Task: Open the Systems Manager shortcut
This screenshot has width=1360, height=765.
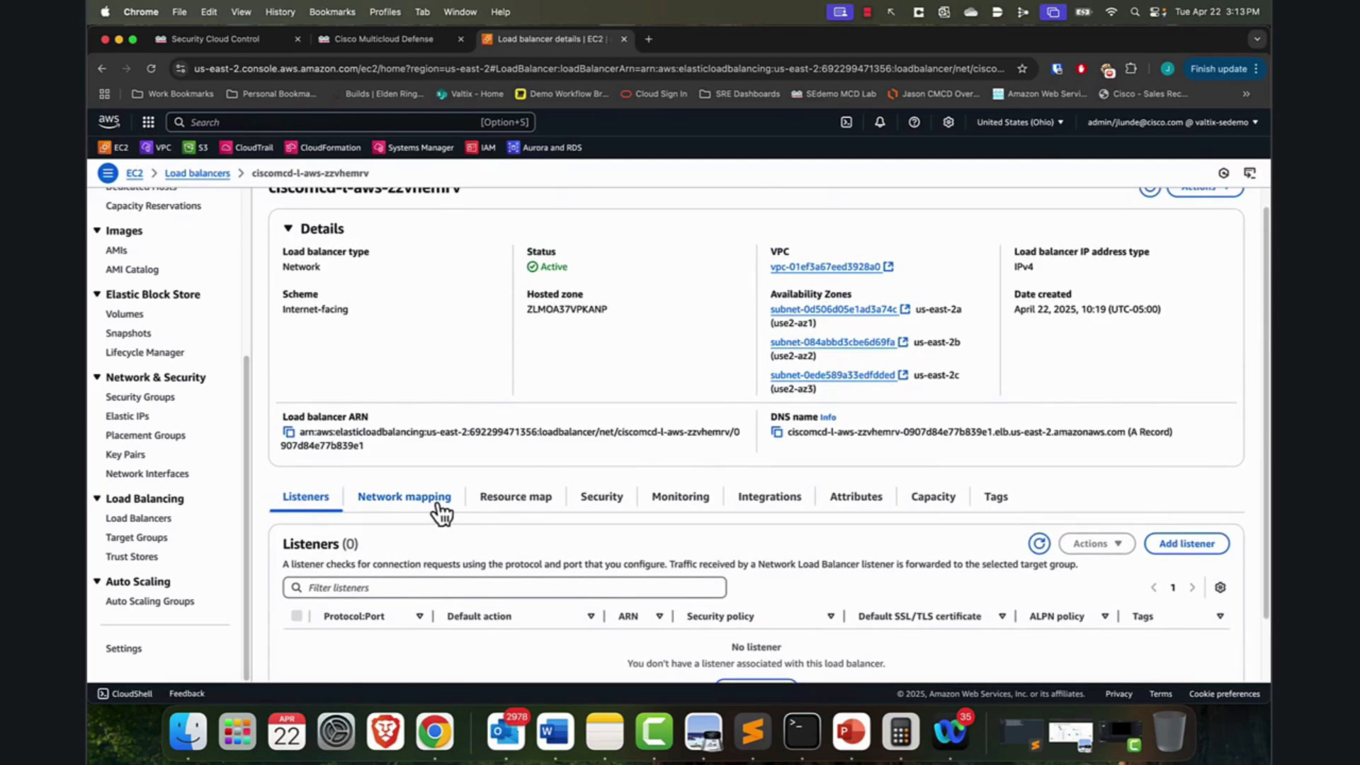Action: click(x=413, y=147)
